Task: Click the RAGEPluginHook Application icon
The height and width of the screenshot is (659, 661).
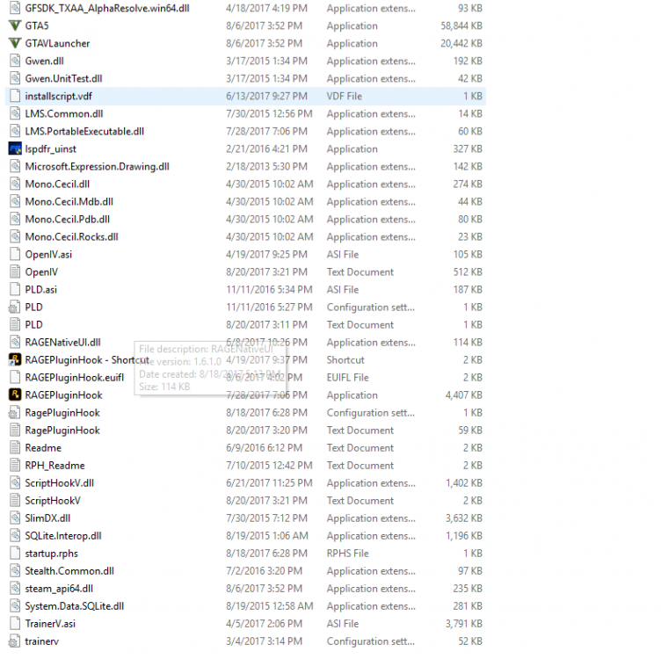Action: coord(15,395)
